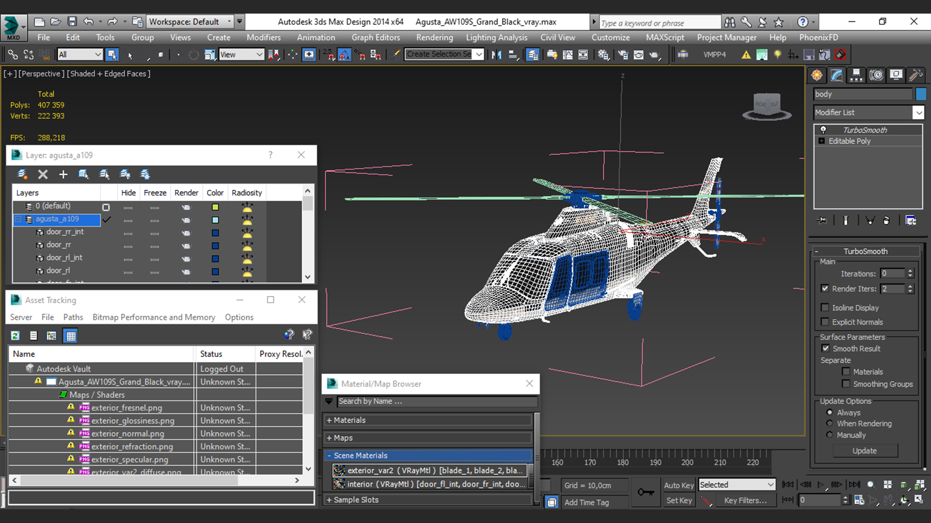Enable the Isoline Display checkbox

tap(825, 308)
